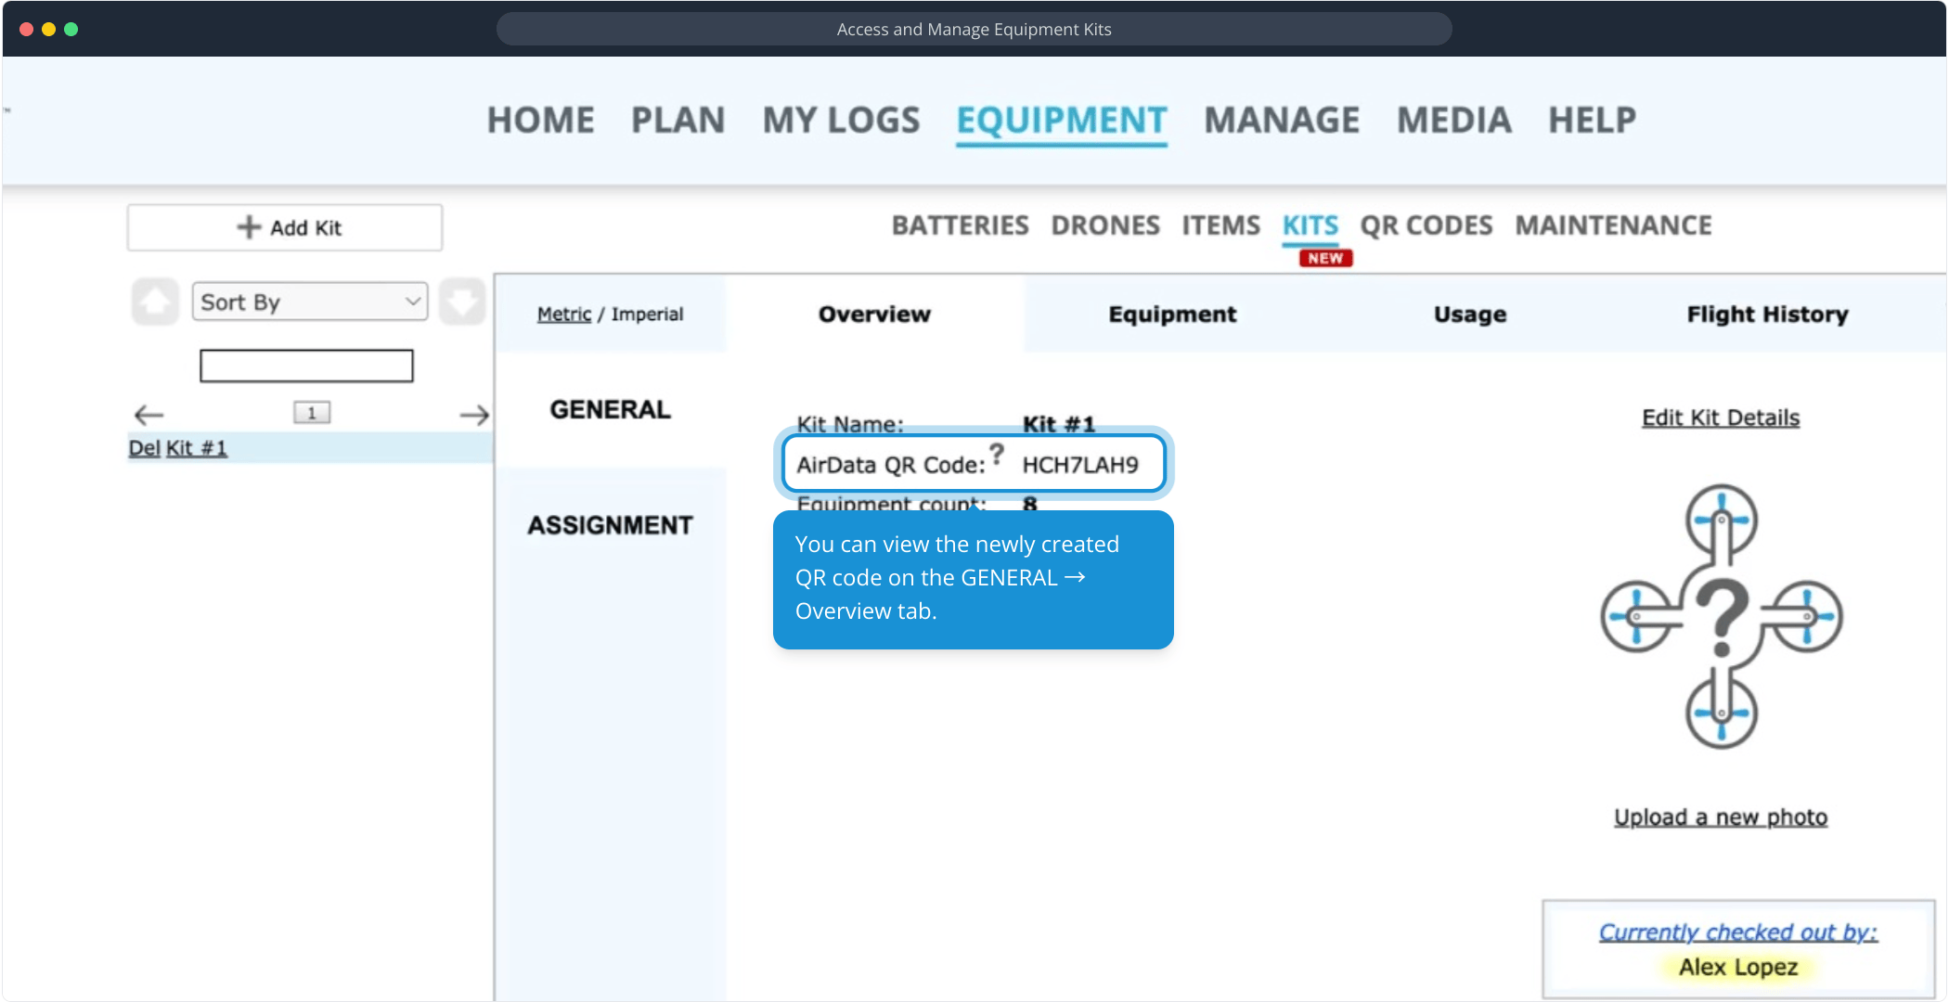
Task: Click the previous page left arrow
Action: pyautogui.click(x=148, y=415)
